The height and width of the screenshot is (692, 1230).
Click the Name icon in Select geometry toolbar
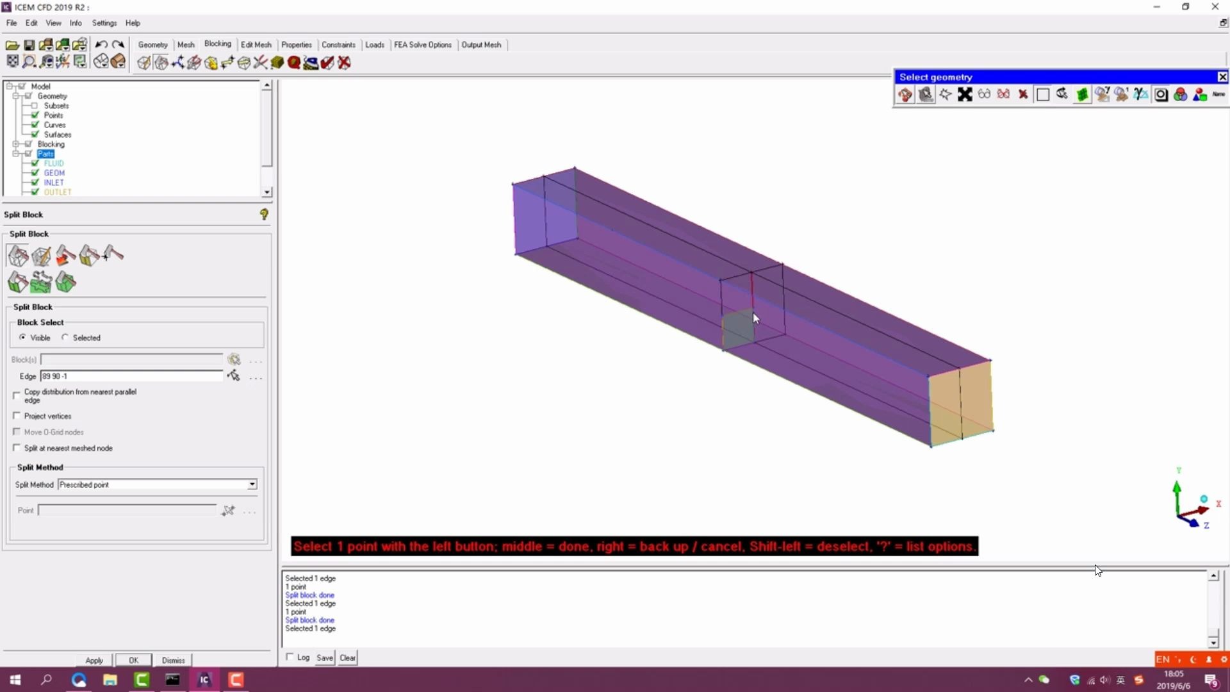click(1218, 95)
